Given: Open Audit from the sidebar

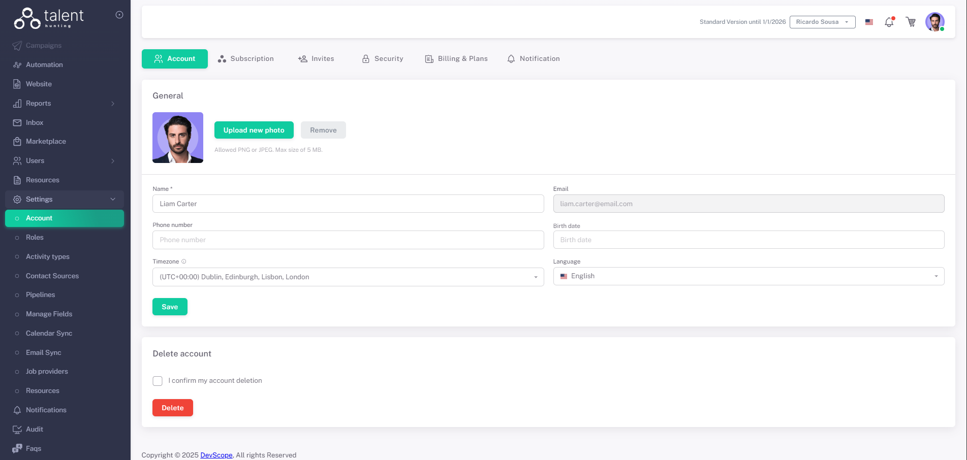Looking at the screenshot, I should 35,429.
